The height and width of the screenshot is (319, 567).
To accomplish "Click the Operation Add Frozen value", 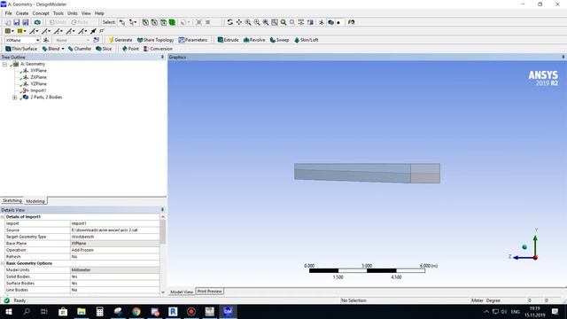I will [114, 250].
